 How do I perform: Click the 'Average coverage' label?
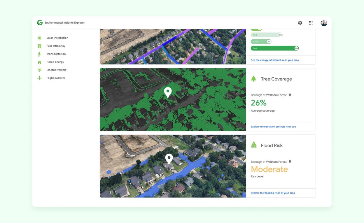click(262, 111)
